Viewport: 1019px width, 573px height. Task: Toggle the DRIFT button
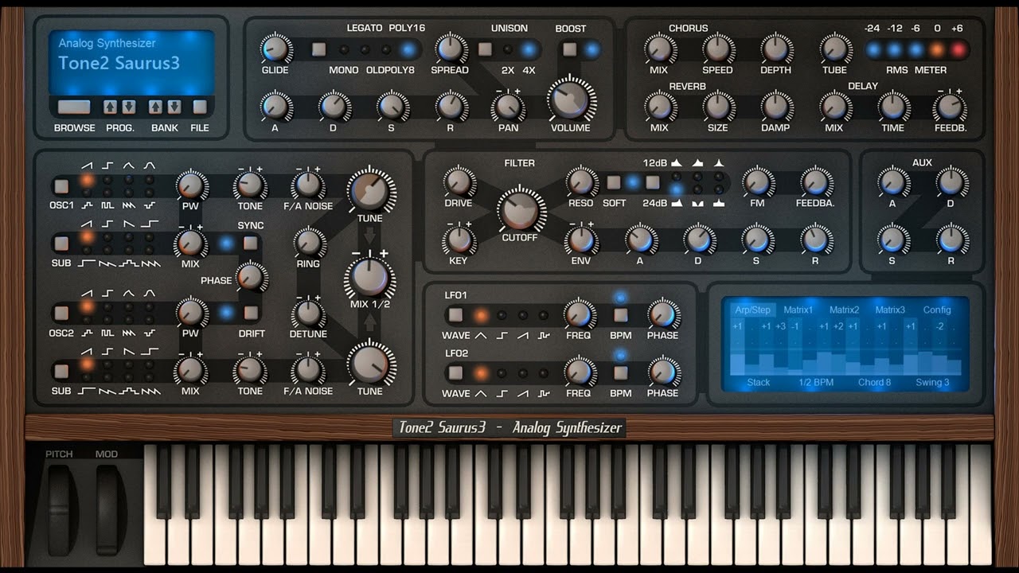pyautogui.click(x=251, y=313)
